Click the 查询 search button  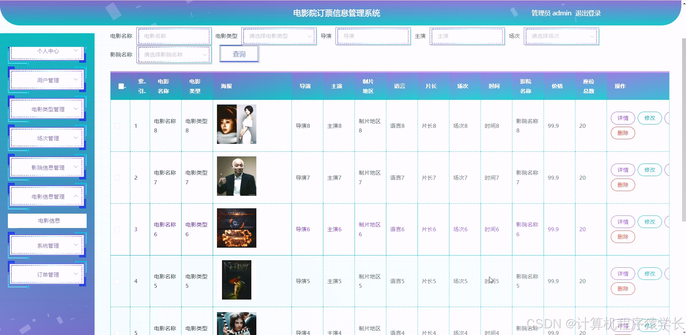pyautogui.click(x=239, y=54)
